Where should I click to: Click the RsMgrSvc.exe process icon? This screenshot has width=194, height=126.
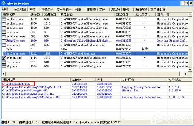[4, 41]
